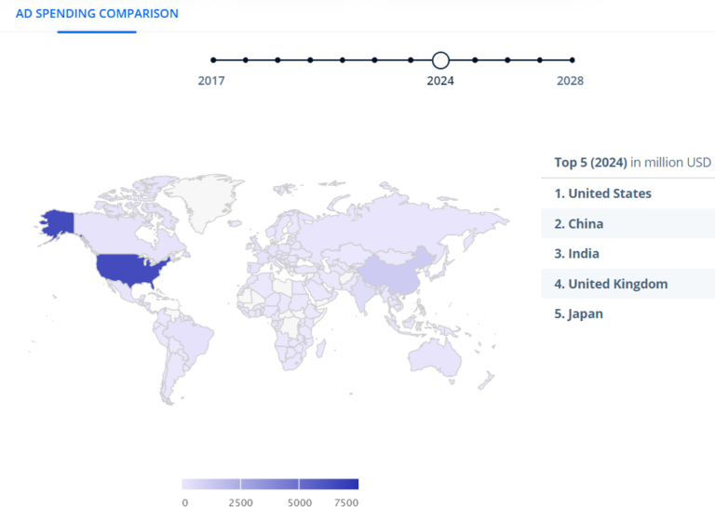The image size is (715, 507).
Task: Click Australia on the world map
Action: click(437, 356)
